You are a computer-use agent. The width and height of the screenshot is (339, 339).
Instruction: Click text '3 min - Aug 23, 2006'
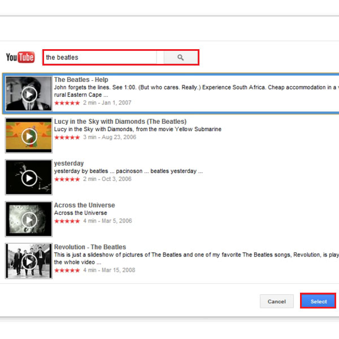pyautogui.click(x=110, y=137)
